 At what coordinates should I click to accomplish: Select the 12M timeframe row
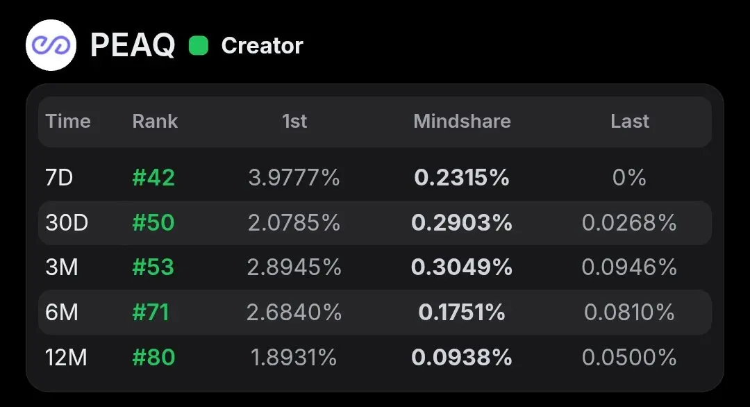tap(375, 357)
